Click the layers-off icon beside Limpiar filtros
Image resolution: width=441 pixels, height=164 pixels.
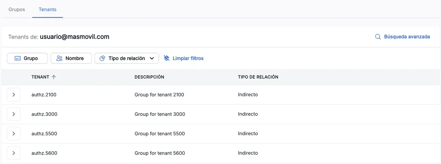[x=166, y=58]
